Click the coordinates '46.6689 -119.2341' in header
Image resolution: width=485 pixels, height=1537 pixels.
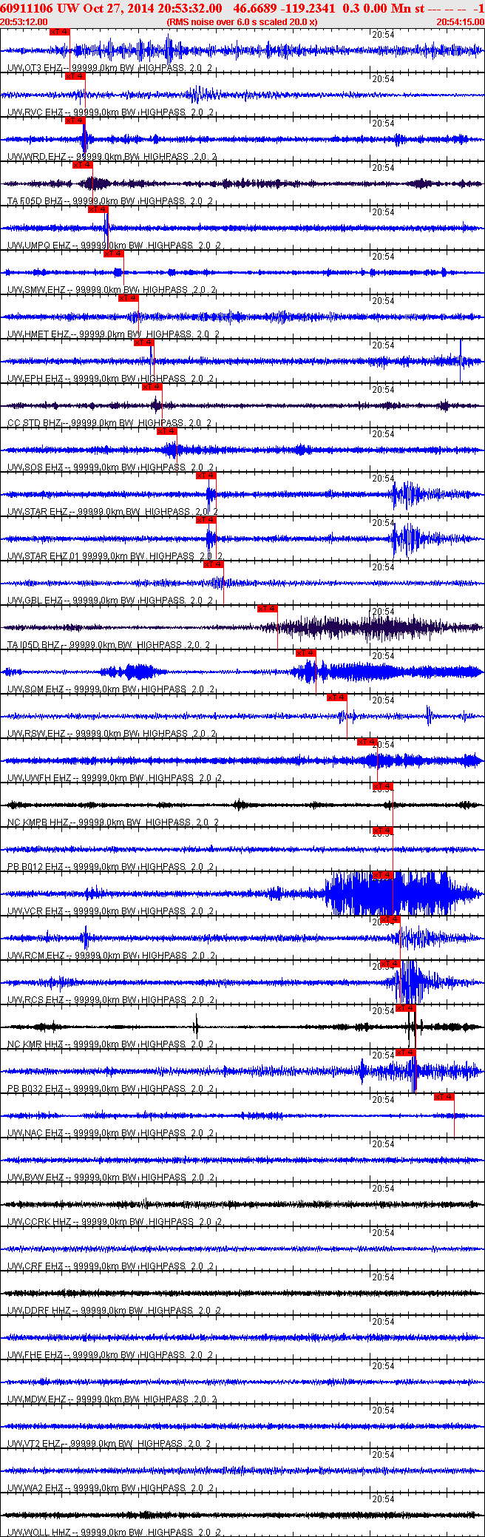click(x=284, y=8)
